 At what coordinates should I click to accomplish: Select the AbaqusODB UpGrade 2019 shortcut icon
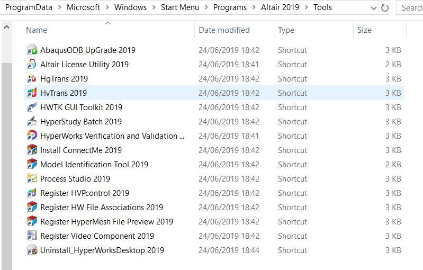click(x=32, y=50)
